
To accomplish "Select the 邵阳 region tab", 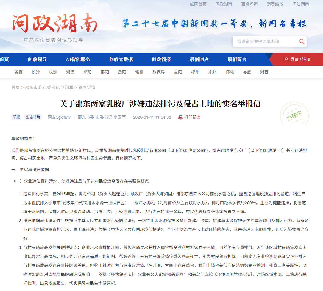I will point(105,72).
